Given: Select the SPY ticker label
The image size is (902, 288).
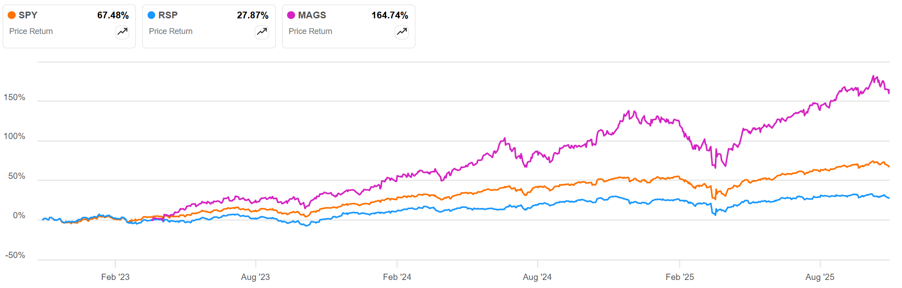Looking at the screenshot, I should (x=28, y=15).
